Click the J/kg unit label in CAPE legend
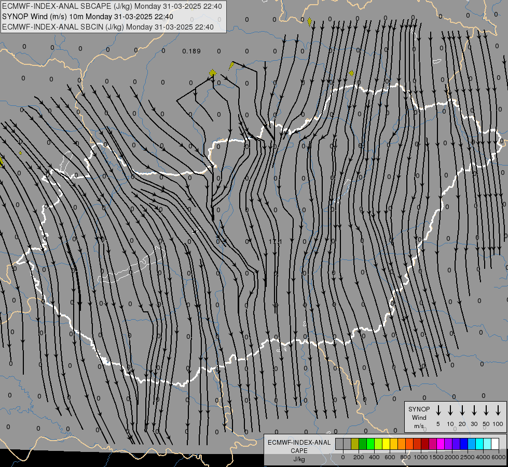Screen dimensions: 508x467 click(x=299, y=459)
